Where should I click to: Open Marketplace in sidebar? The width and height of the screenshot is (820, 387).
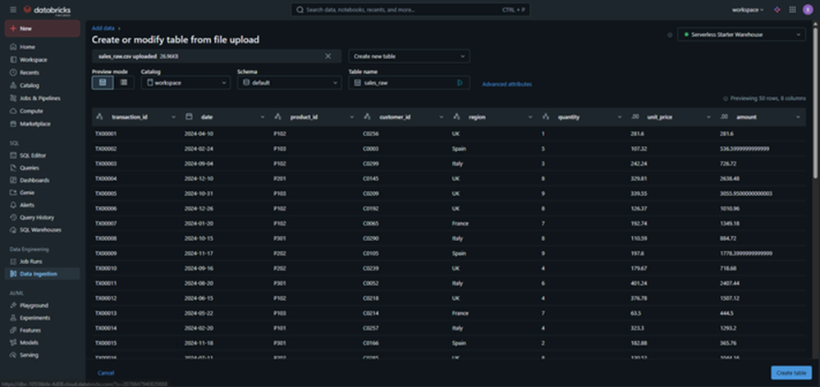pos(43,124)
